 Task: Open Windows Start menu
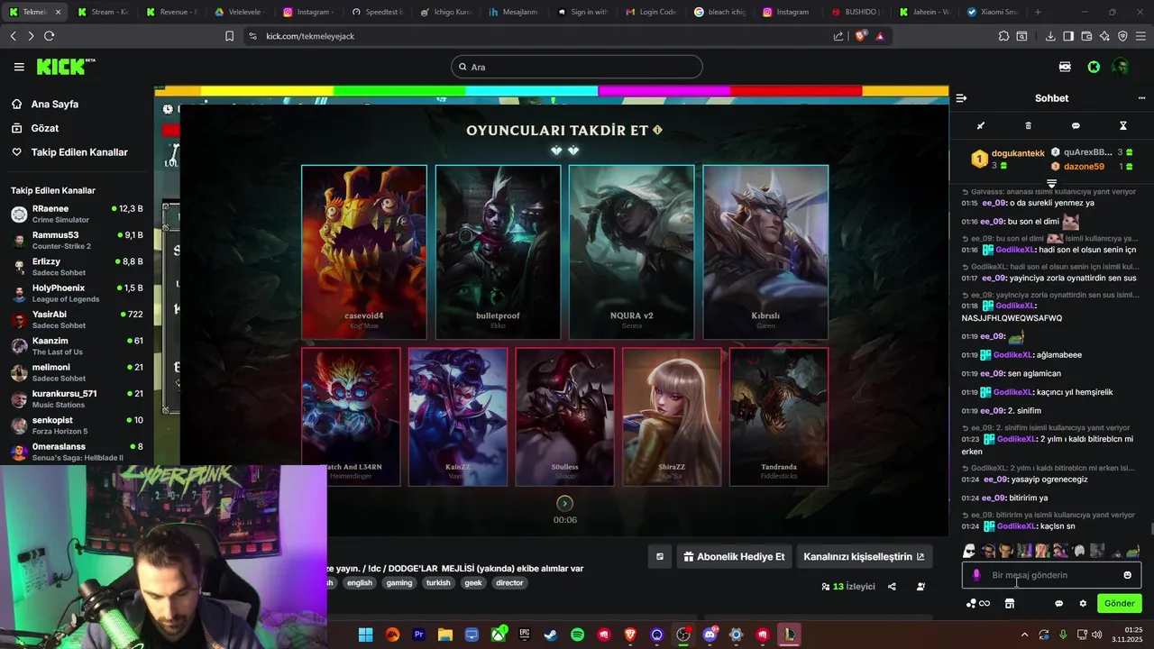pyautogui.click(x=365, y=635)
